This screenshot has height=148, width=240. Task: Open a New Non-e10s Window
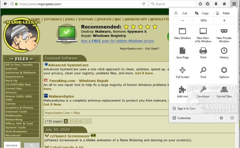(x=203, y=35)
